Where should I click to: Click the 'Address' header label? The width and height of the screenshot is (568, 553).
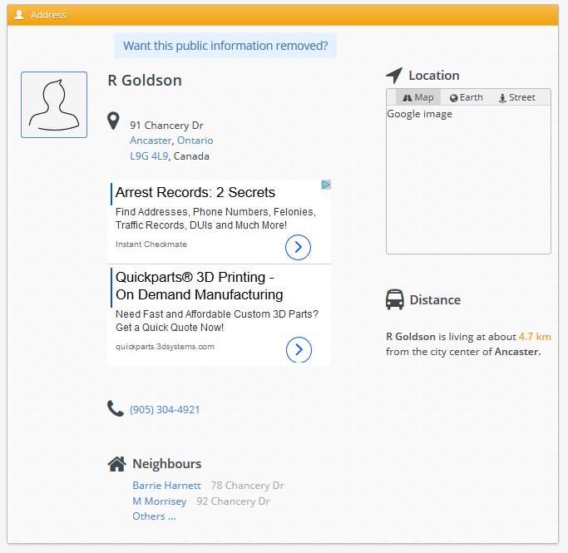(x=48, y=15)
